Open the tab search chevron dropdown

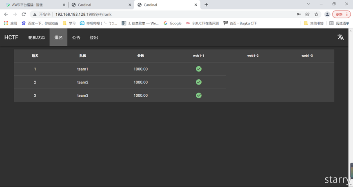pyautogui.click(x=309, y=4)
